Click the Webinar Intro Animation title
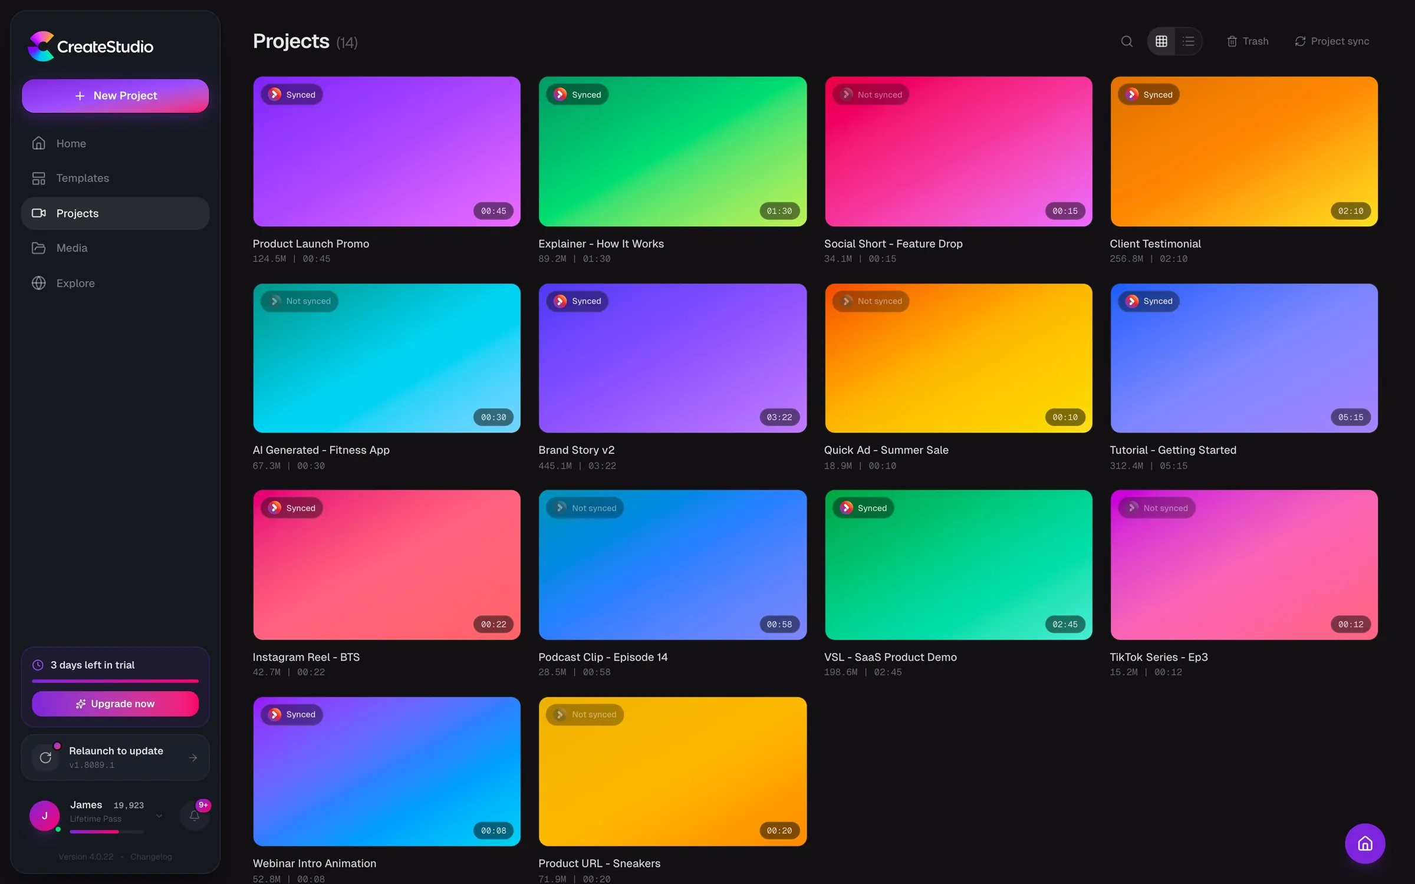Viewport: 1415px width, 884px height. click(314, 863)
